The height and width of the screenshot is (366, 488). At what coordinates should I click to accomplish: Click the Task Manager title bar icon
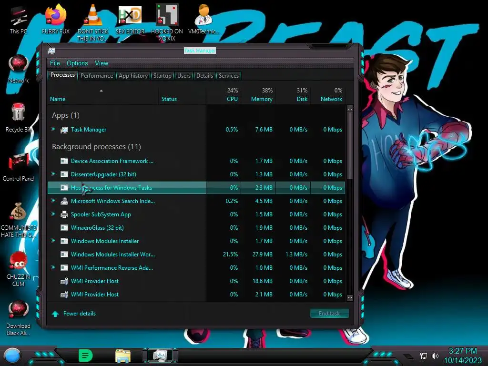51,51
